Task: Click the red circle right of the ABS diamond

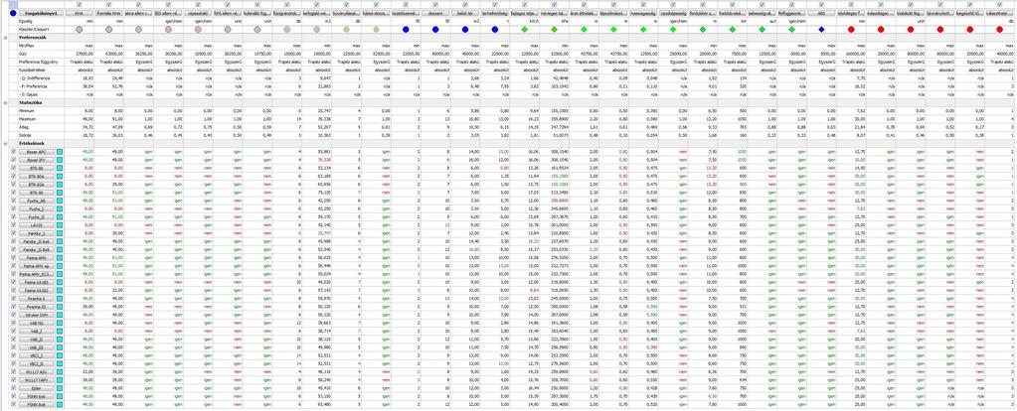Action: tap(852, 30)
